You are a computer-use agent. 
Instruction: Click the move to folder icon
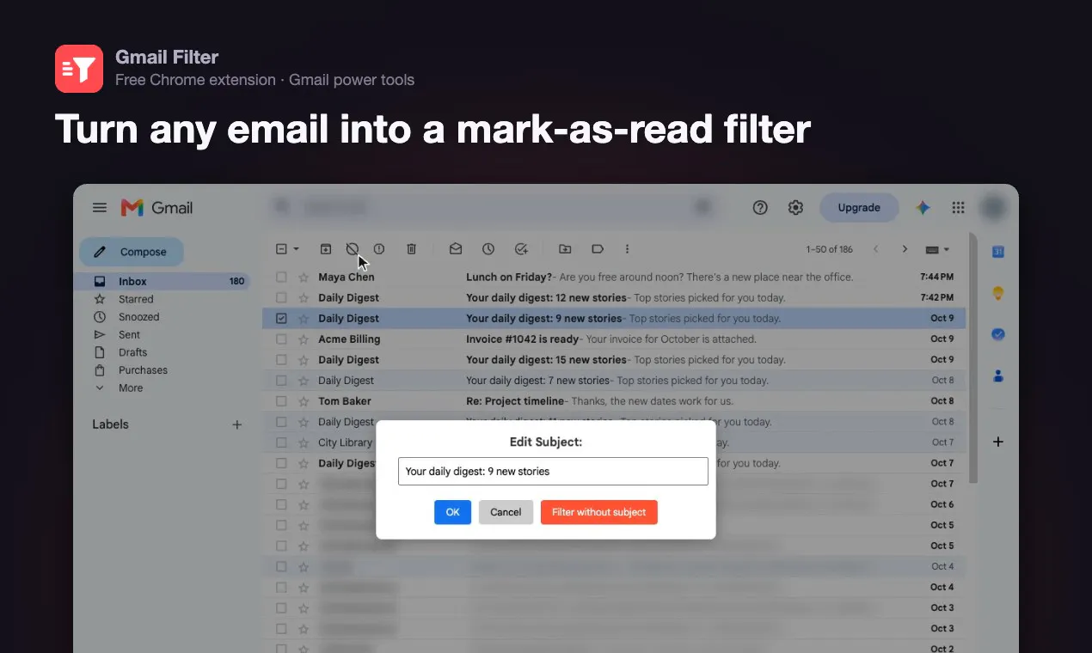565,249
